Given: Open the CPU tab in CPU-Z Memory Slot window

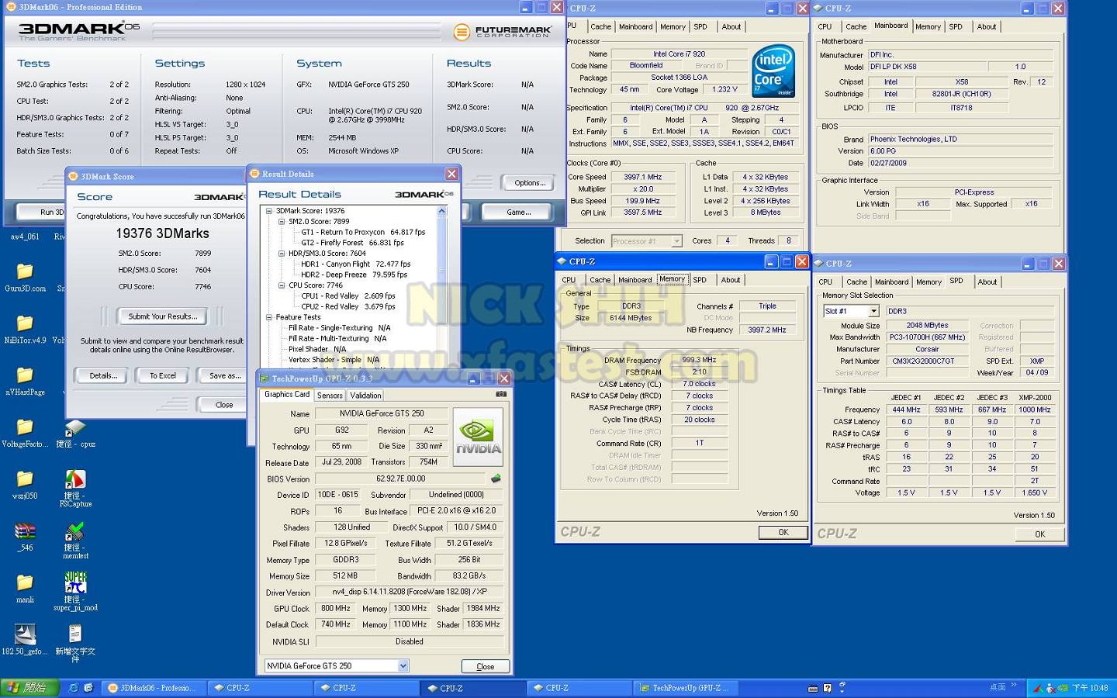Looking at the screenshot, I should pos(825,282).
